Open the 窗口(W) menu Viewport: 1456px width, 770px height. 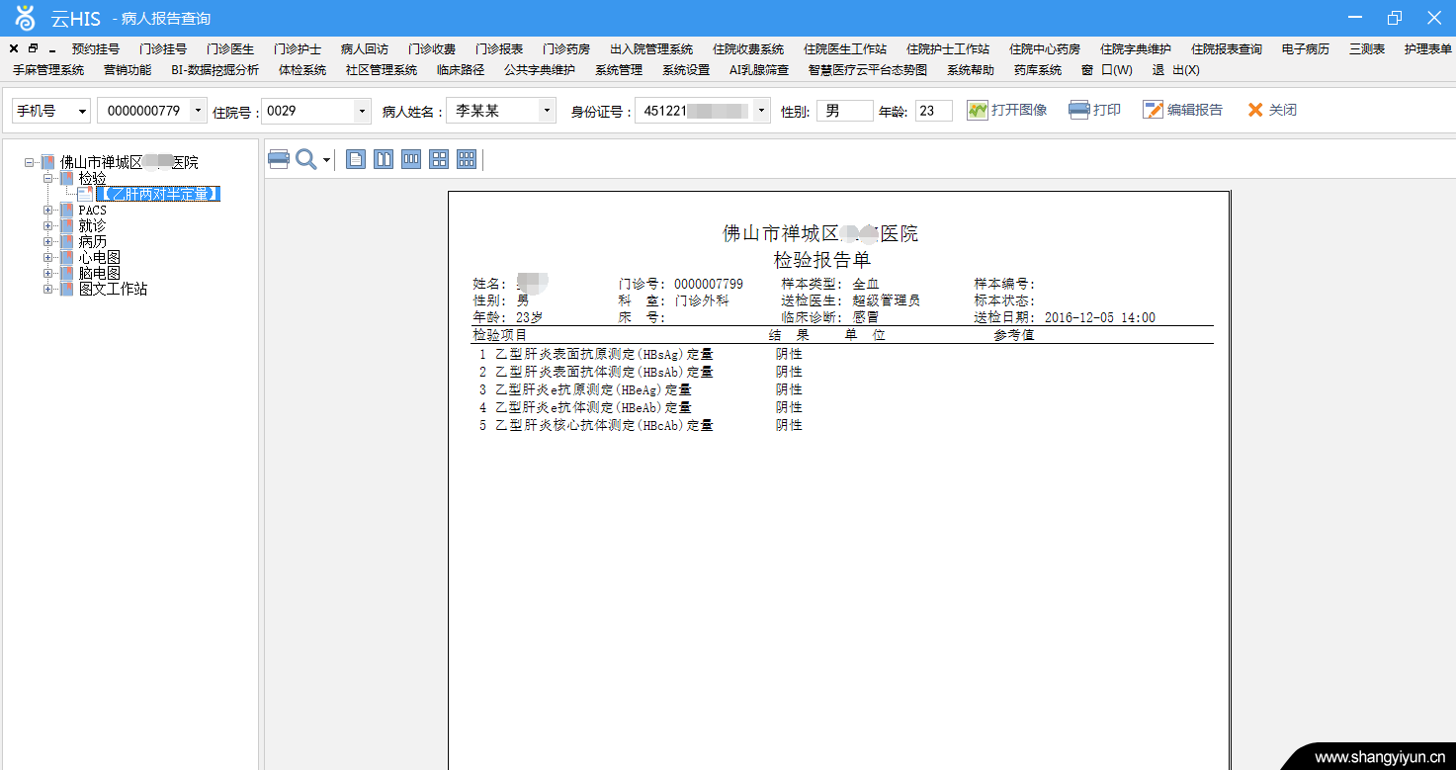pyautogui.click(x=1107, y=70)
